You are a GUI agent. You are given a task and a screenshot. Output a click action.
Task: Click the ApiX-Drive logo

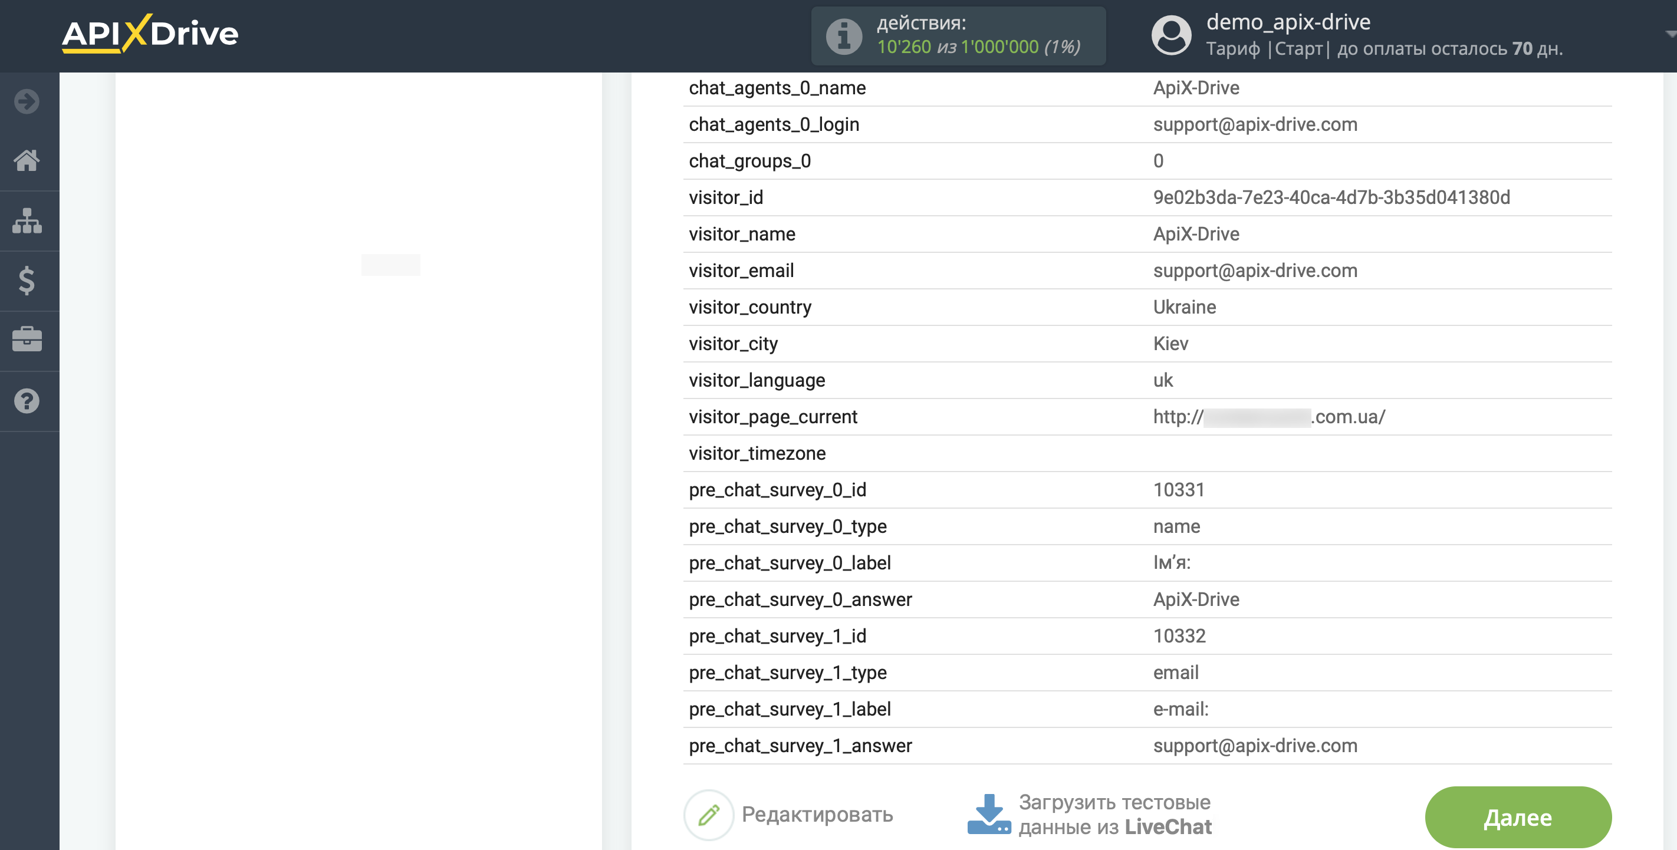click(x=150, y=33)
